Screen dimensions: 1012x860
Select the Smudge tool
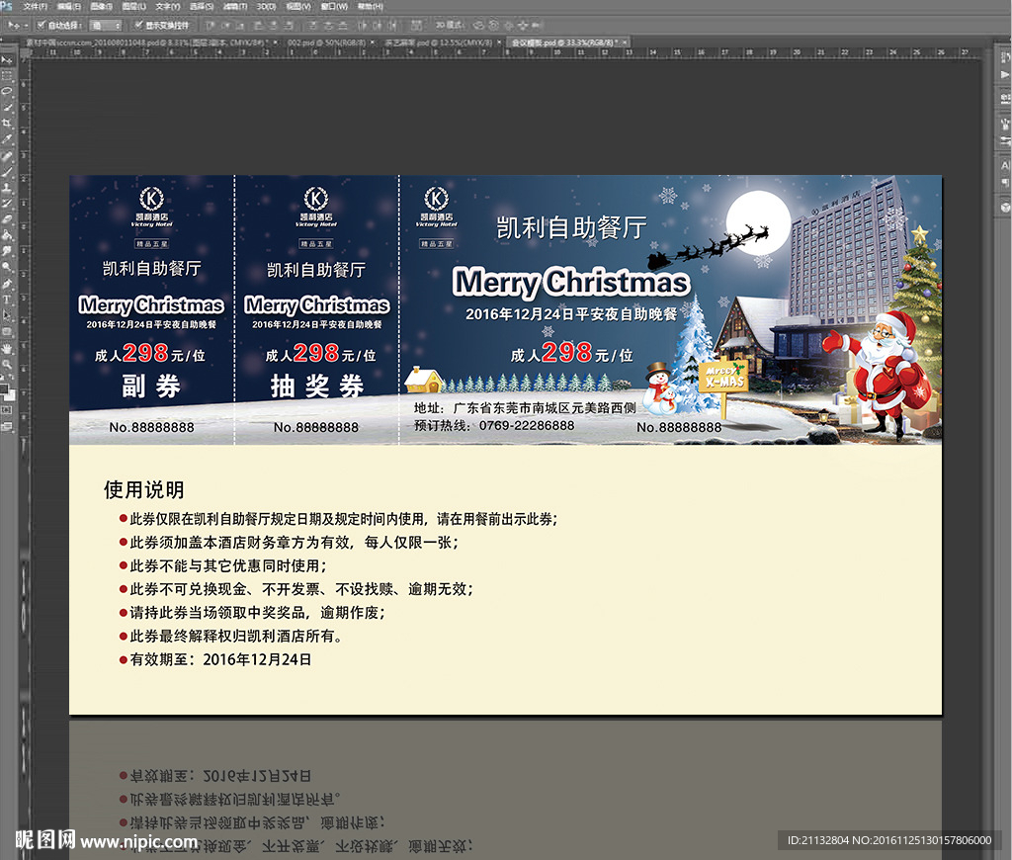[x=7, y=250]
